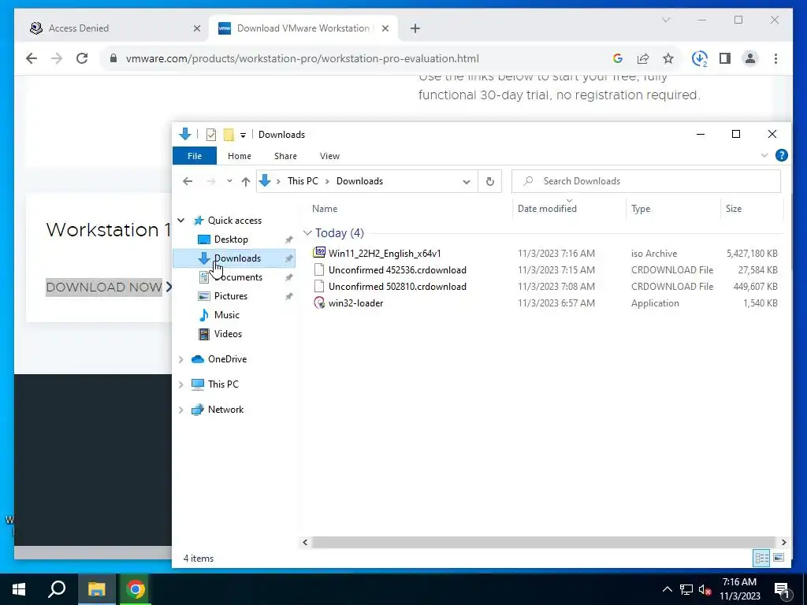Close the Download VMware Workstation tab
The width and height of the screenshot is (807, 605).
pyautogui.click(x=385, y=28)
